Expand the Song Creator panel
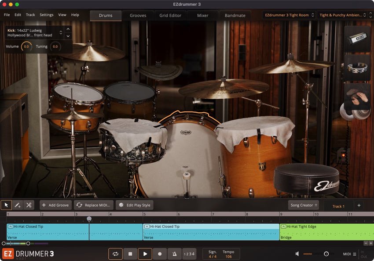Viewport: 374px width, 261px height. (x=304, y=205)
